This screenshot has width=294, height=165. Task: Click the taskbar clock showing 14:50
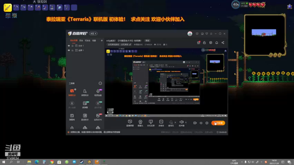[274, 162]
